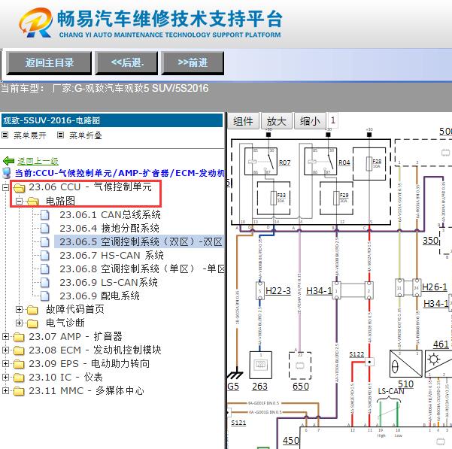Click 返回上一级 link
Screen dimensions: 452x449
pyautogui.click(x=38, y=161)
